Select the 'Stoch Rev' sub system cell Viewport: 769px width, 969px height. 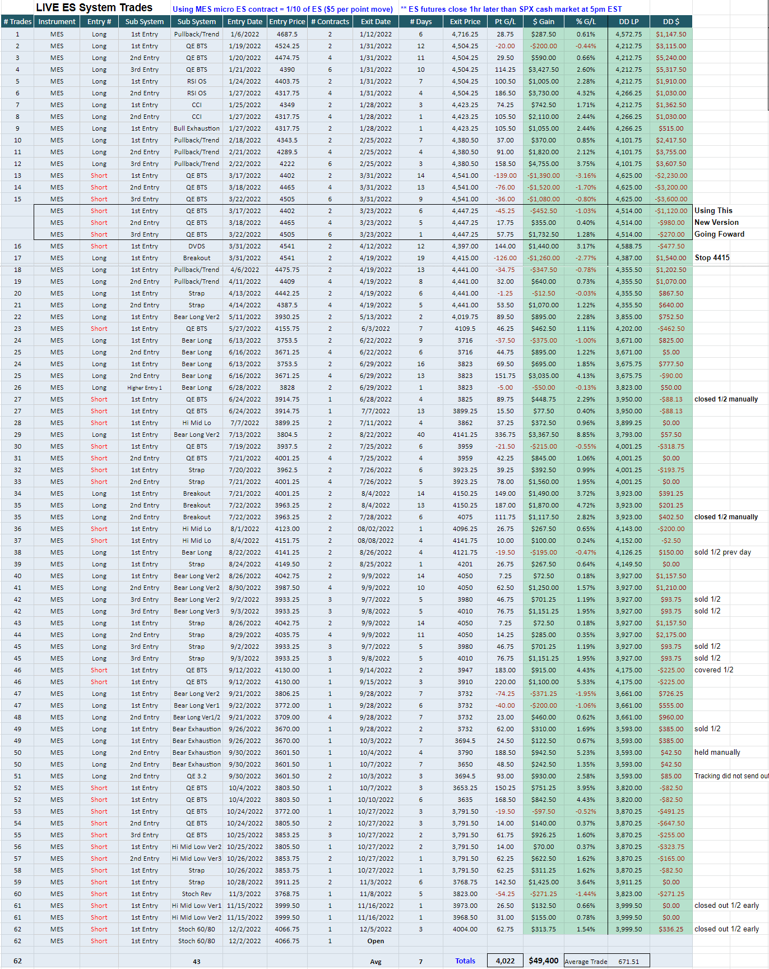(197, 894)
